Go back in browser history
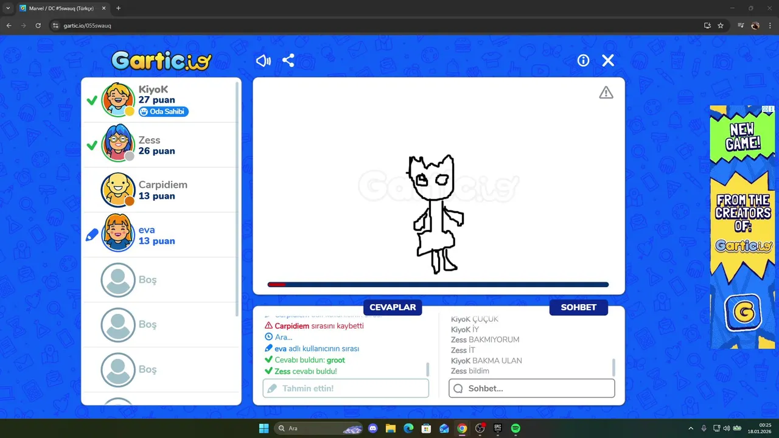This screenshot has width=779, height=438. click(x=9, y=26)
